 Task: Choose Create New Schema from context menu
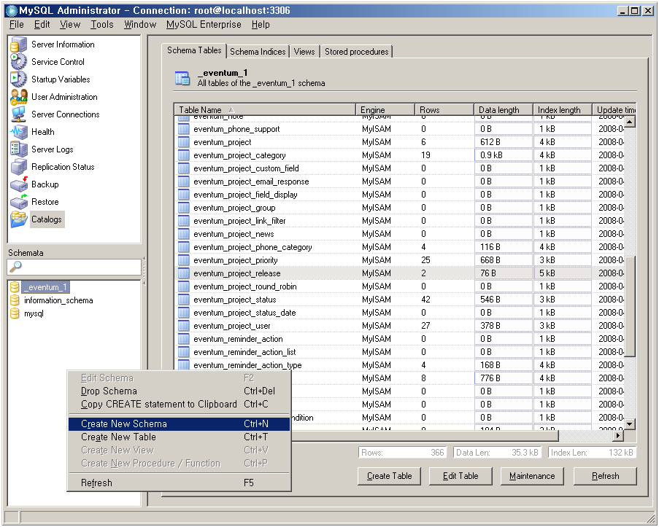click(x=179, y=423)
